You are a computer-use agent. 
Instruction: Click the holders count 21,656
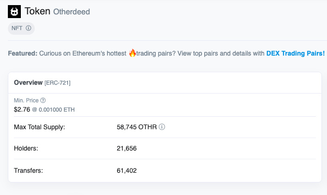pos(126,148)
